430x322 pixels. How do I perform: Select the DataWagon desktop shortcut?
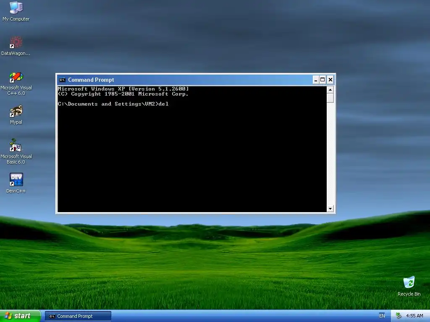(x=16, y=46)
